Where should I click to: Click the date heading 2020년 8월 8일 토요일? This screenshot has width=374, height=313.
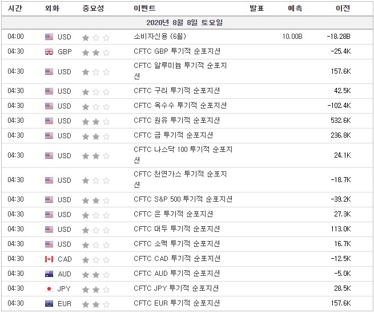[184, 23]
